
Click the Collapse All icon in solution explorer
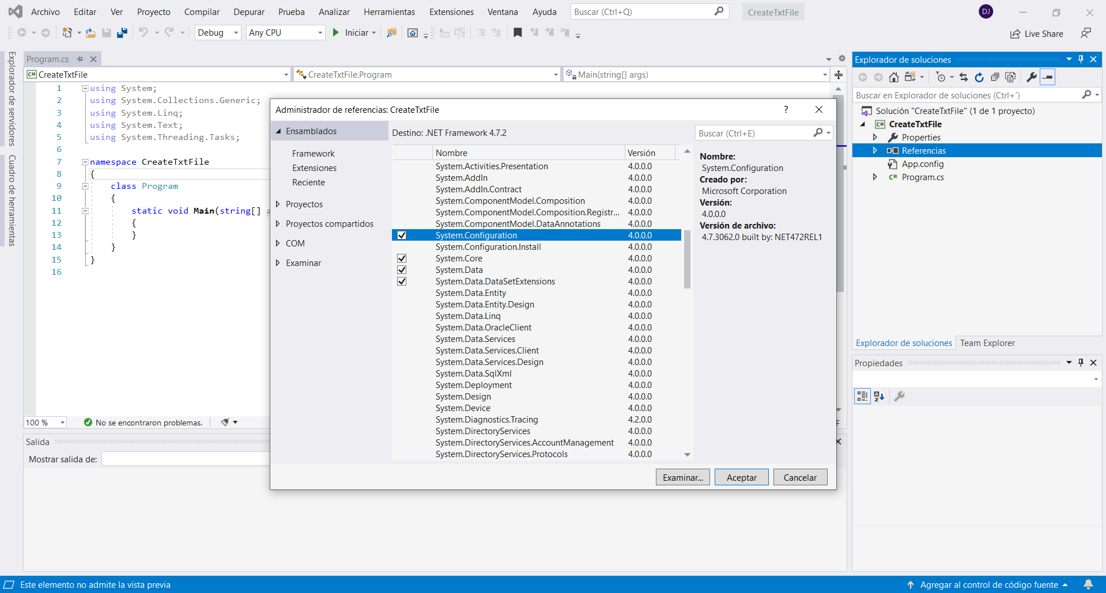pos(995,77)
